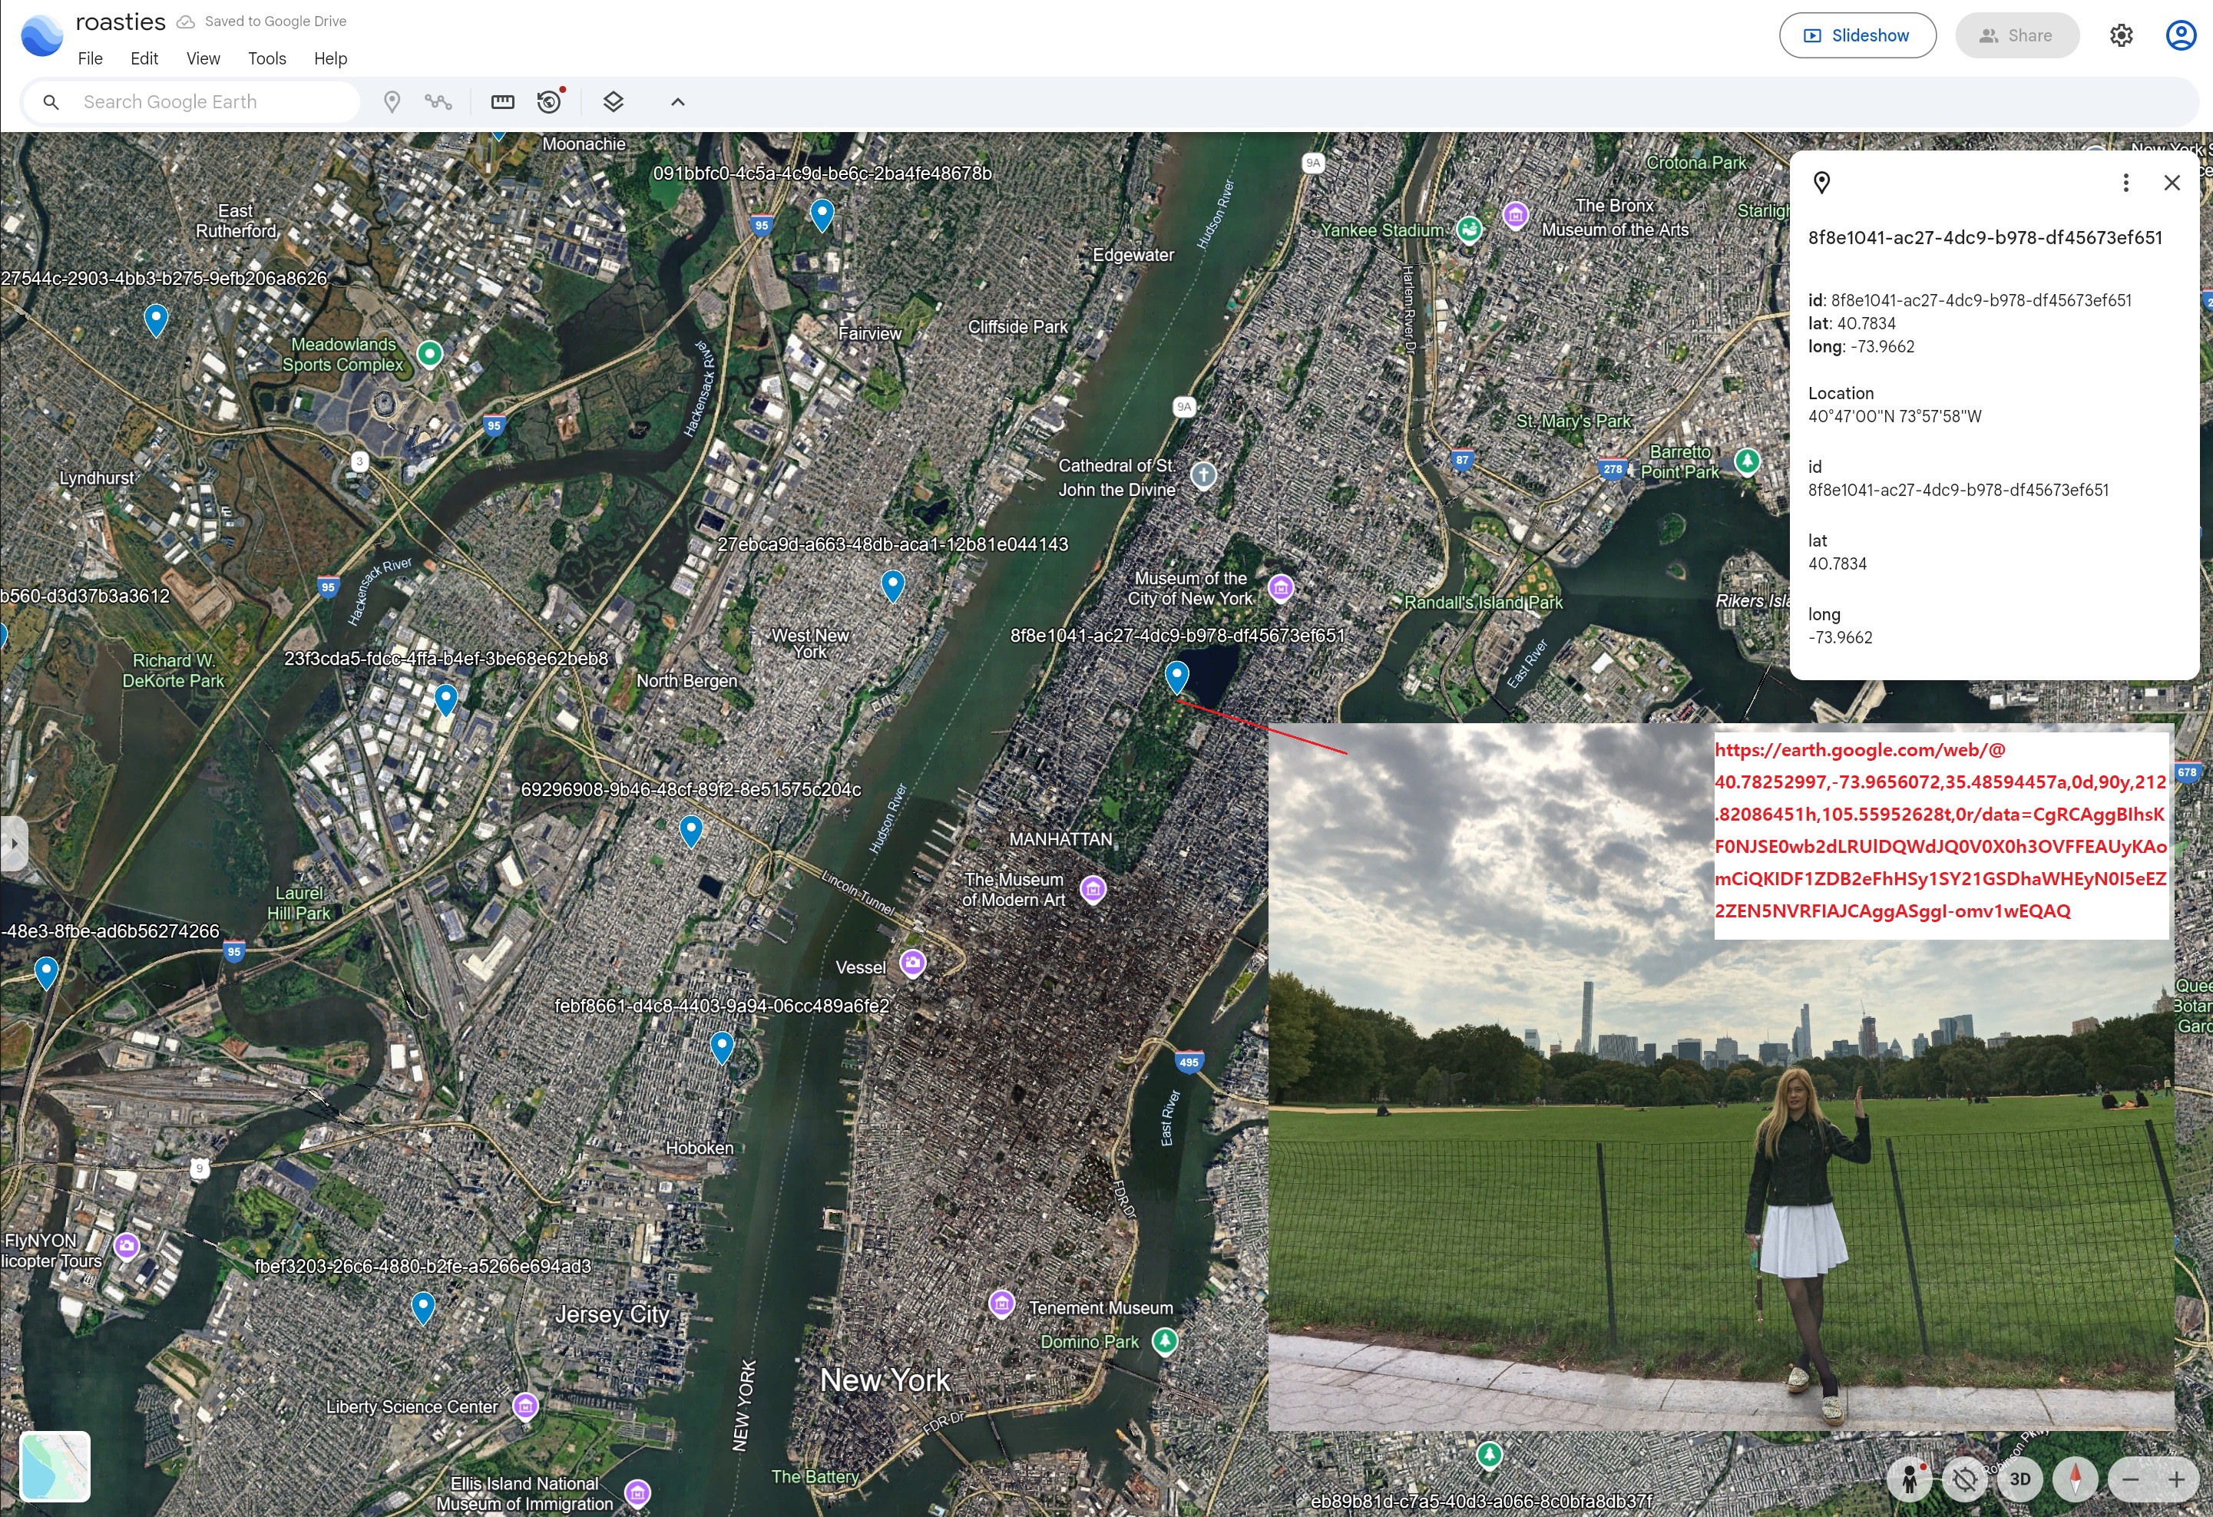Open the Tools menu

pyautogui.click(x=267, y=59)
